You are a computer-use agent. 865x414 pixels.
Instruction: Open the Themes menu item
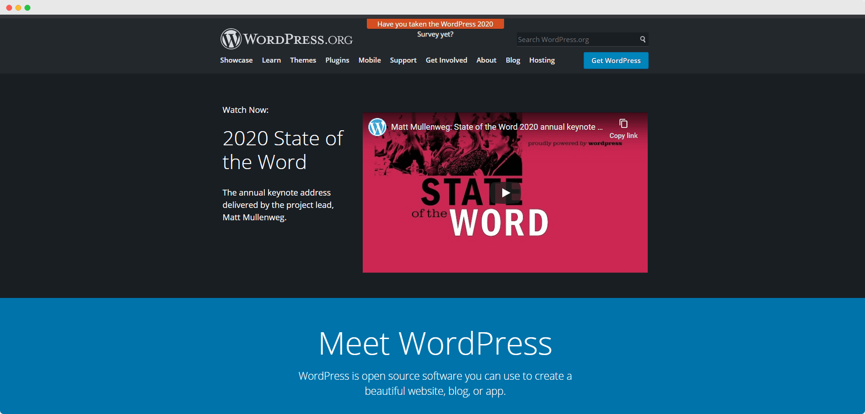click(303, 60)
